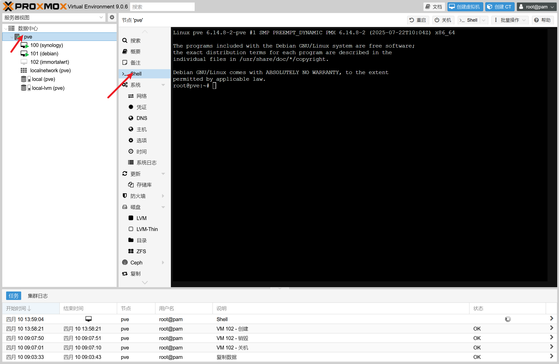Open the 主机 hosts page

click(144, 129)
